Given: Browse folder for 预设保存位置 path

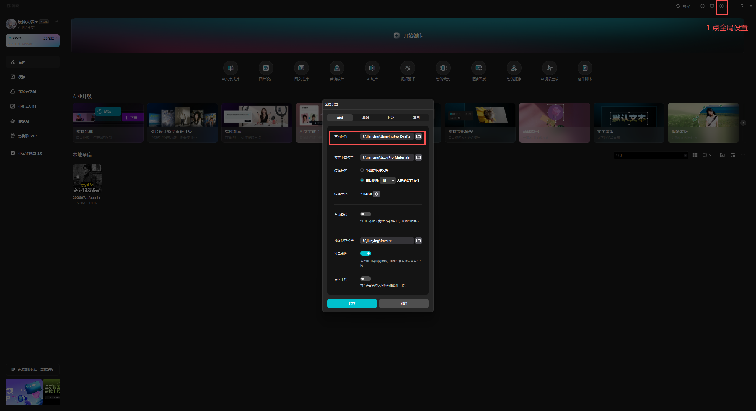Looking at the screenshot, I should click(x=418, y=241).
